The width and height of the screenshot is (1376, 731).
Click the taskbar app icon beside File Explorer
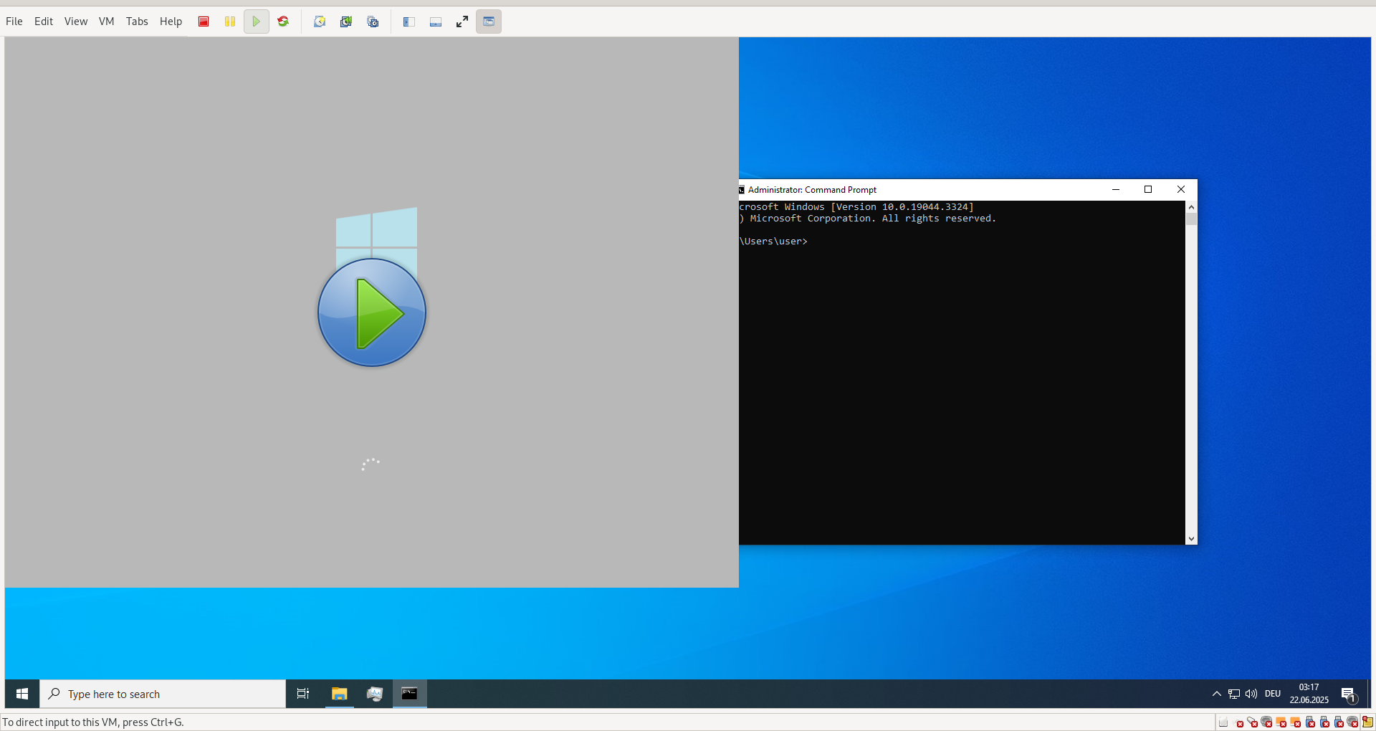375,694
